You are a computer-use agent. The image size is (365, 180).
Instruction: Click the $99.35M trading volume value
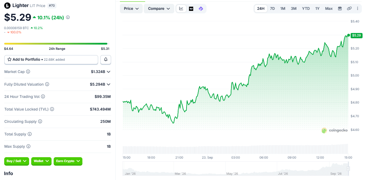pos(103,96)
